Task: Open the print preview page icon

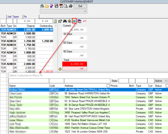Action: 66,6
